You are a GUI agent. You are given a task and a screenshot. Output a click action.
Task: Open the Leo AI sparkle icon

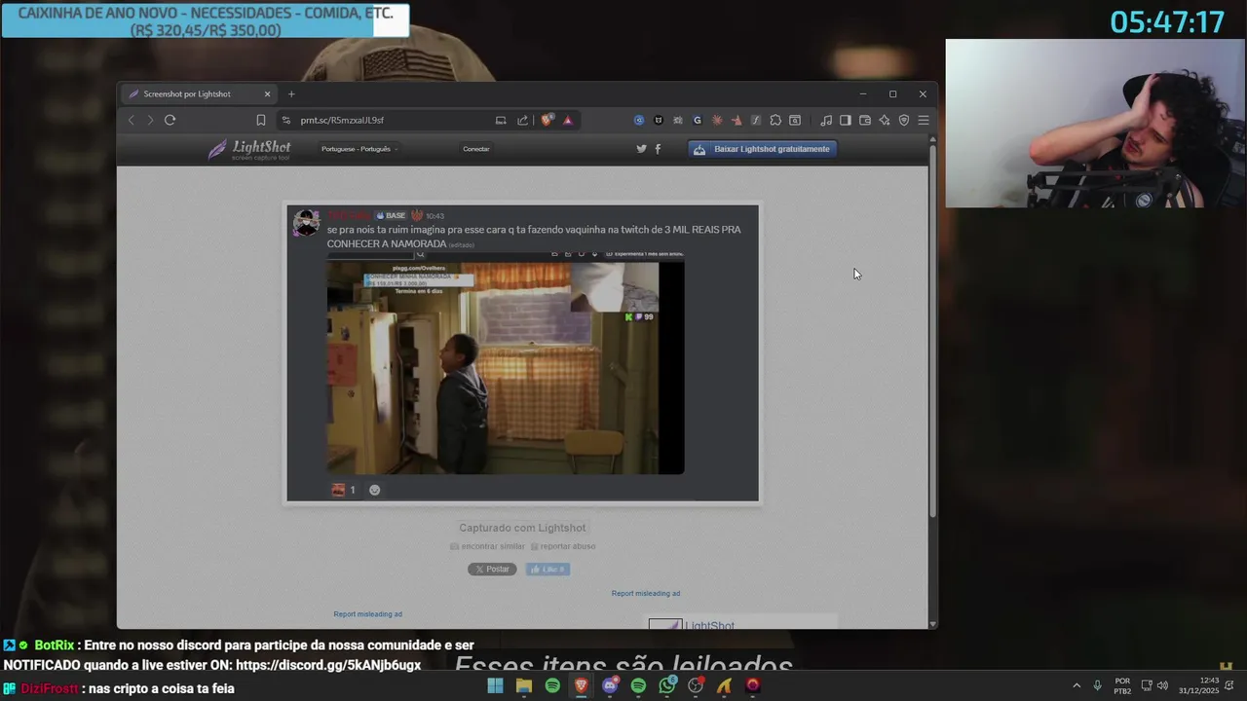click(x=885, y=120)
